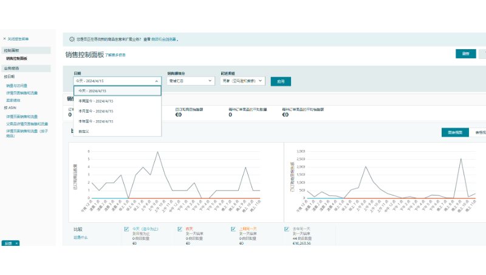486x275 pixels.
Task: Open 详情页面销售和流量 (按子商品) link
Action: [27, 134]
